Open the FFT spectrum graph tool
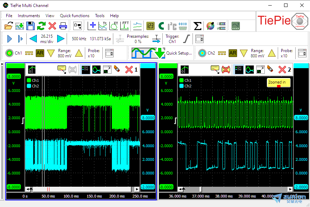The image size is (310, 207). pyautogui.click(x=125, y=26)
